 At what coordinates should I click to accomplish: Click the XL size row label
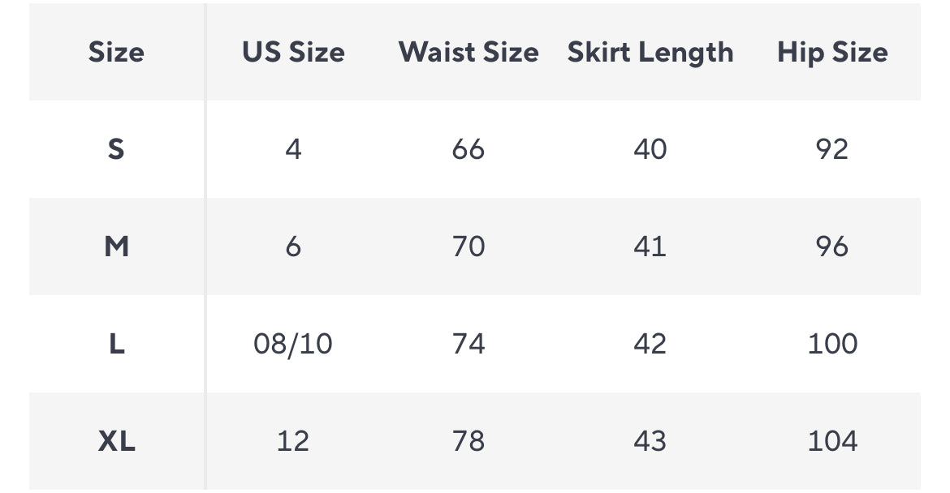(116, 441)
